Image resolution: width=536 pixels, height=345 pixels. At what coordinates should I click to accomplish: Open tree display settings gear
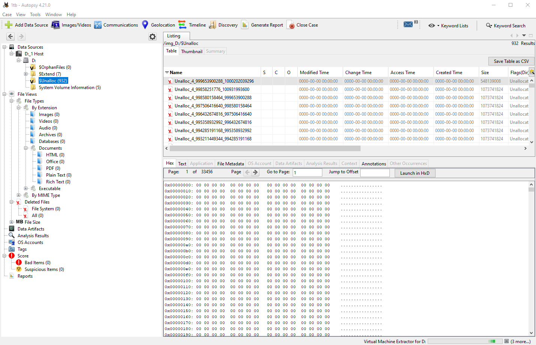pos(153,37)
